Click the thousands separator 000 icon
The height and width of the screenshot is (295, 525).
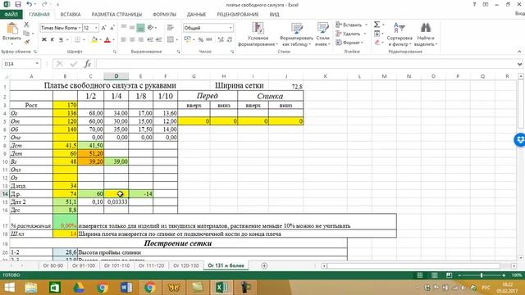[x=209, y=40]
